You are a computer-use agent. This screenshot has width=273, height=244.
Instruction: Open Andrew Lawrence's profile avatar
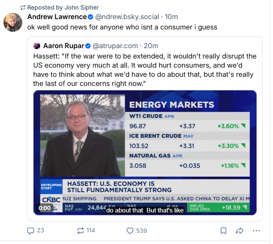(13, 22)
